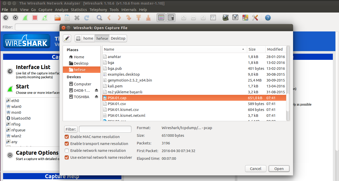The width and height of the screenshot is (339, 181).
Task: Select Desktop in Places sidebar
Action: coord(82,63)
